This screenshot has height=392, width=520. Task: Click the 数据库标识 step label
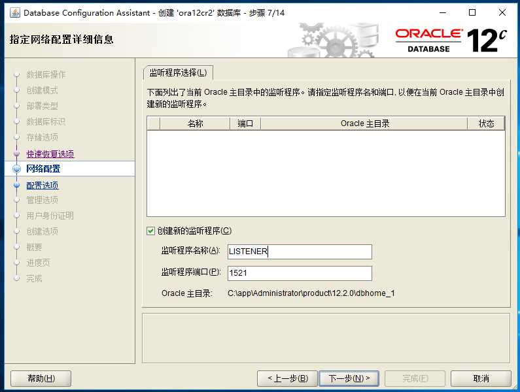46,122
